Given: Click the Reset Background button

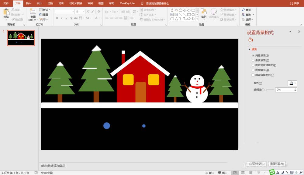Looking at the screenshot, I should [x=277, y=164].
